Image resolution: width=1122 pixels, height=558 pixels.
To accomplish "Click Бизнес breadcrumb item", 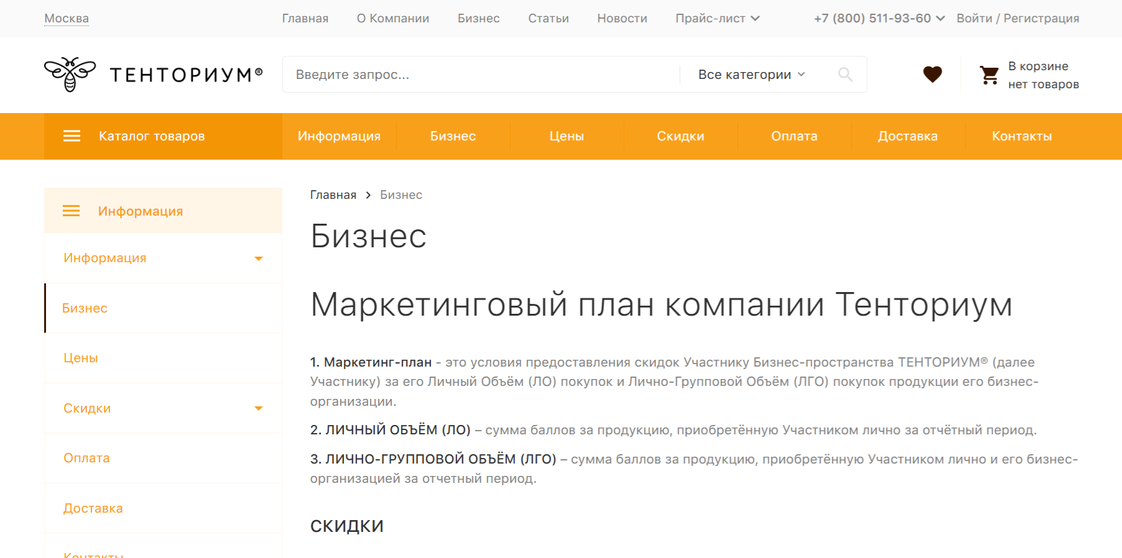I will (x=401, y=195).
